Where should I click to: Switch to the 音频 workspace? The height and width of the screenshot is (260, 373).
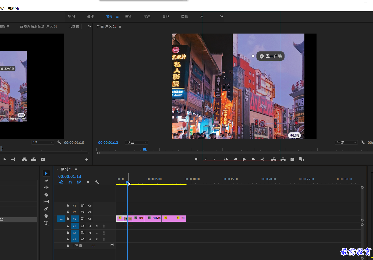[x=166, y=16]
